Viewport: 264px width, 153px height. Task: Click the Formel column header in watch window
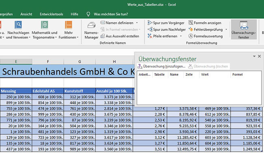pyautogui.click(x=246, y=74)
